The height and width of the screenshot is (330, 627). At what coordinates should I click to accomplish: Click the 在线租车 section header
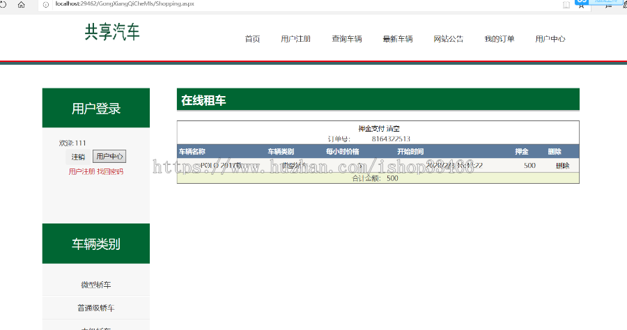click(378, 100)
